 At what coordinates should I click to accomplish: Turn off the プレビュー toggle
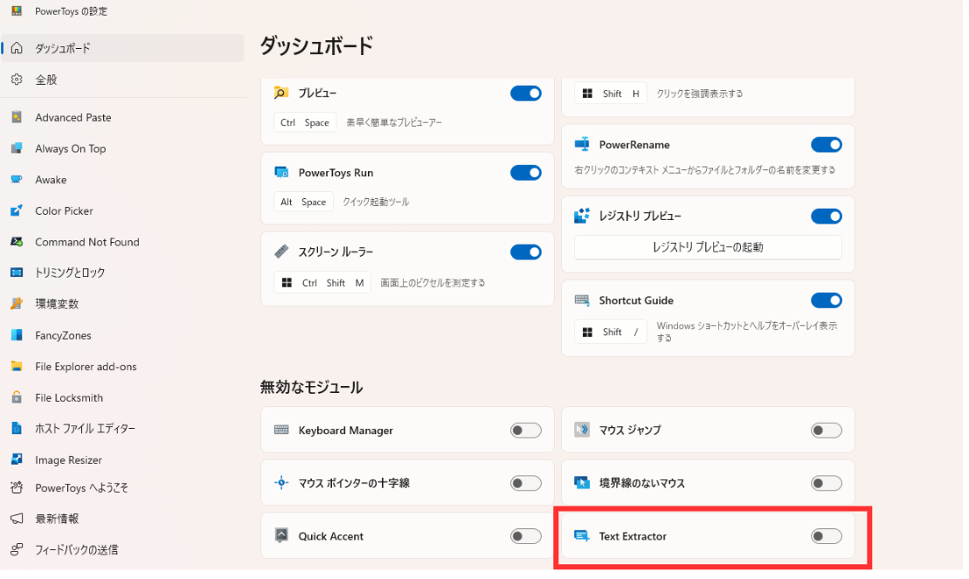[526, 93]
